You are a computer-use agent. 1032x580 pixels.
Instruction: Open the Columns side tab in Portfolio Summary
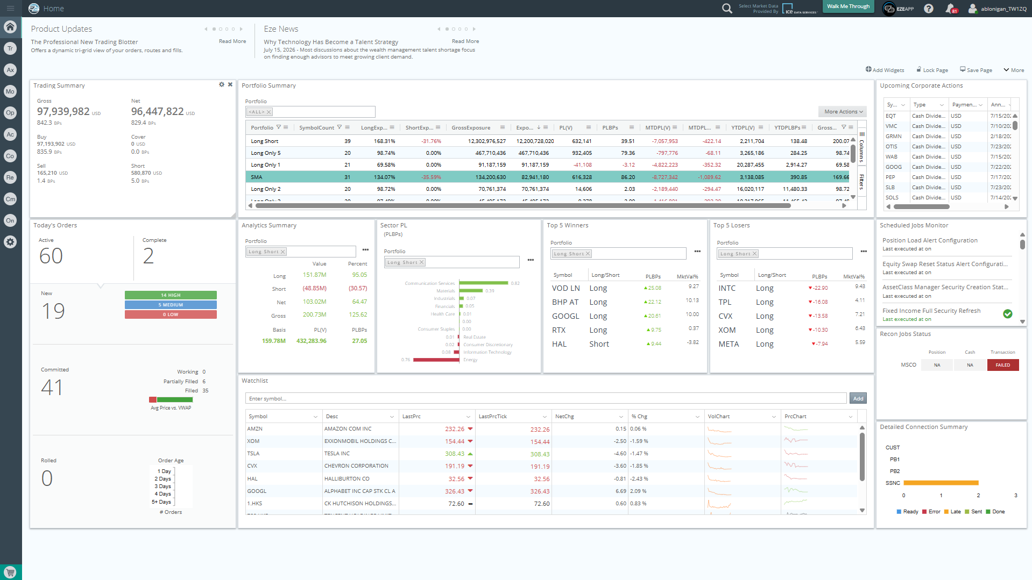861,148
